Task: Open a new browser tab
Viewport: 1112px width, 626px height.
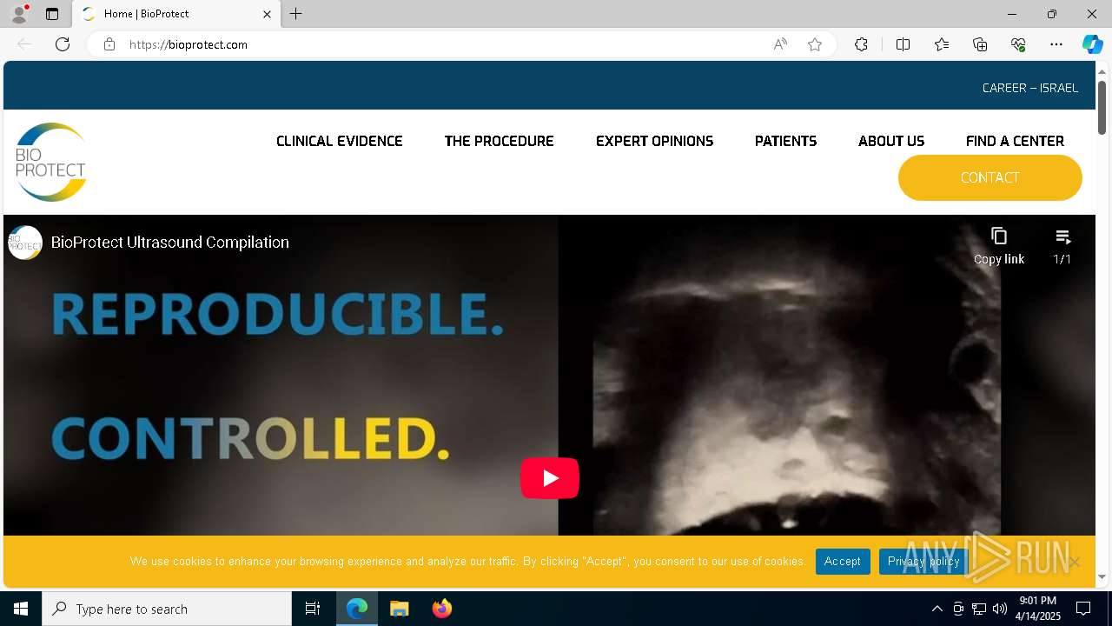Action: click(296, 14)
